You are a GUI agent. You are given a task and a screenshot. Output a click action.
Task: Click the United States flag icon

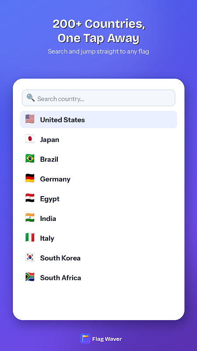(x=30, y=119)
